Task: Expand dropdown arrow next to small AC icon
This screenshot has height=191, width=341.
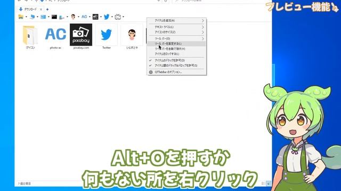Action: (x=90, y=17)
